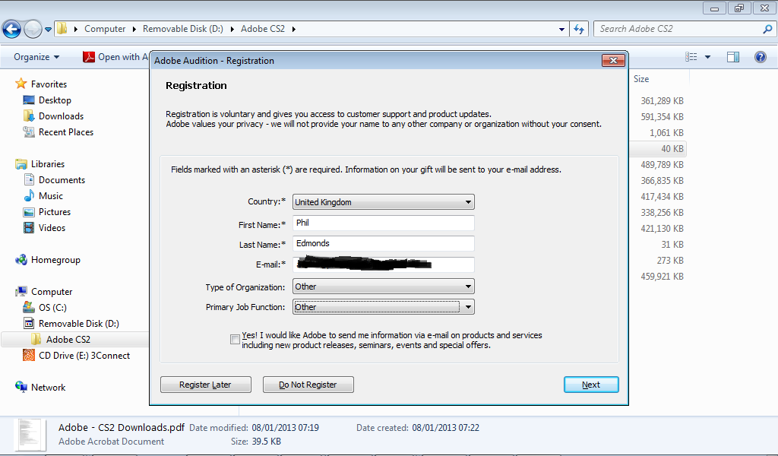Click the 1,061 KB size entry
The width and height of the screenshot is (778, 456).
point(666,132)
